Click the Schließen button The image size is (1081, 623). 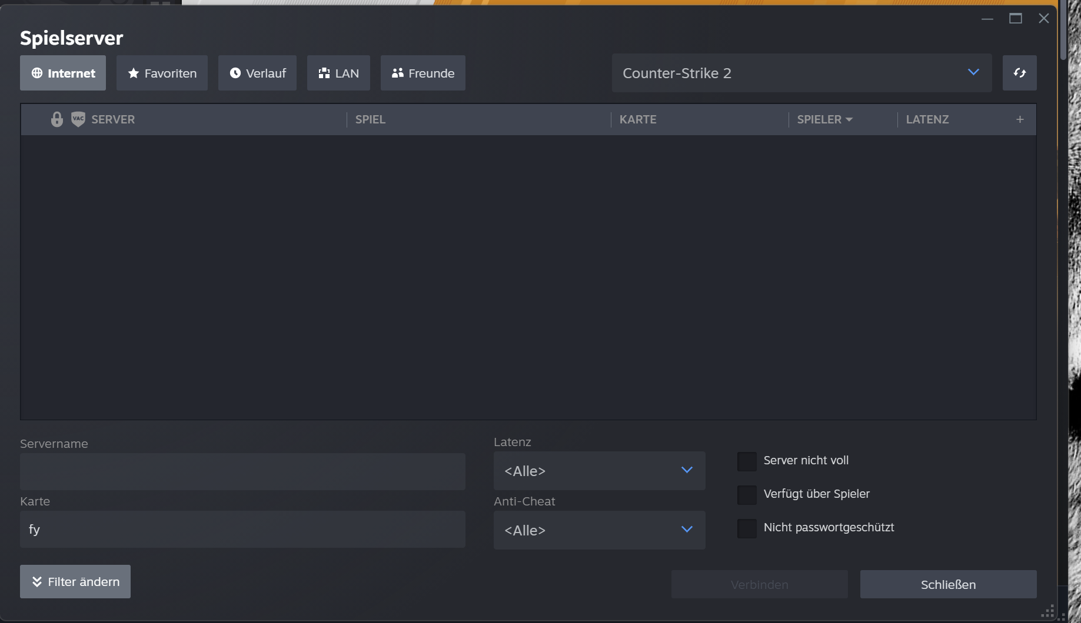[949, 584]
